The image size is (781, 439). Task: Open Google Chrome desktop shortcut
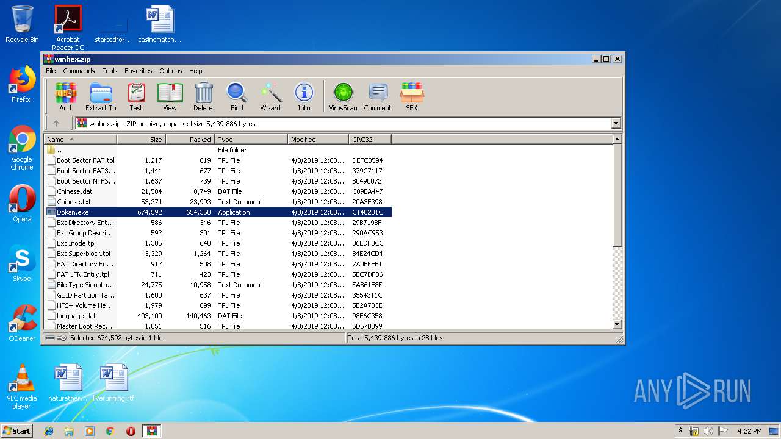[22, 148]
